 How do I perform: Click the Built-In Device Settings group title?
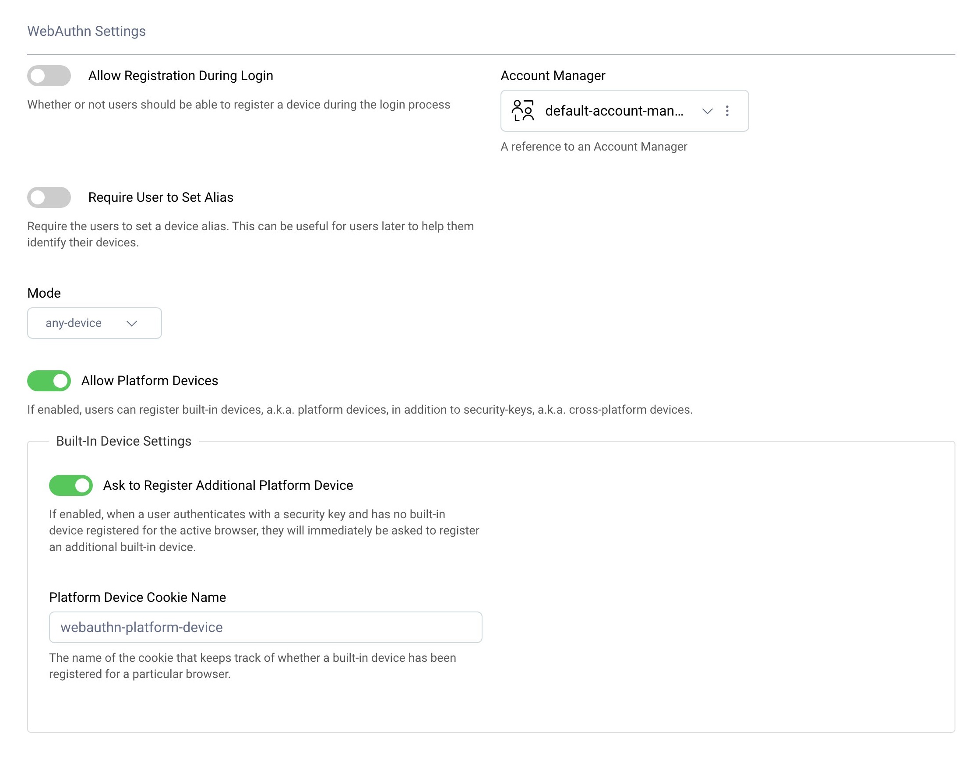(x=123, y=441)
